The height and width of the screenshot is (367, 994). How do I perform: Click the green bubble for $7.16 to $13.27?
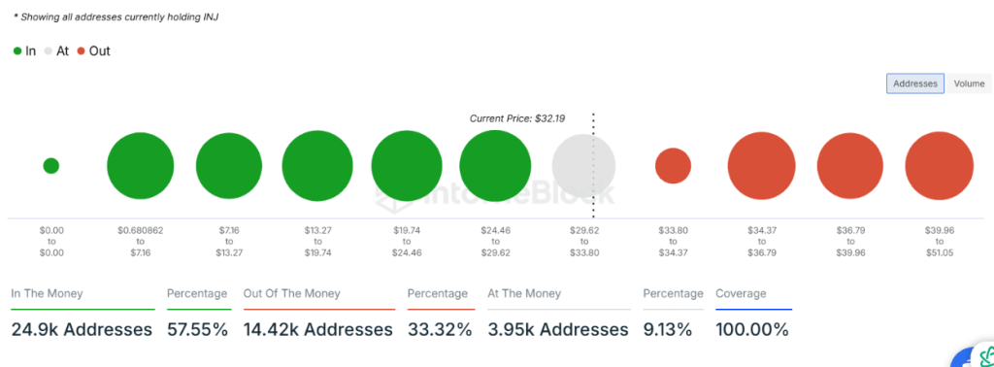click(229, 166)
